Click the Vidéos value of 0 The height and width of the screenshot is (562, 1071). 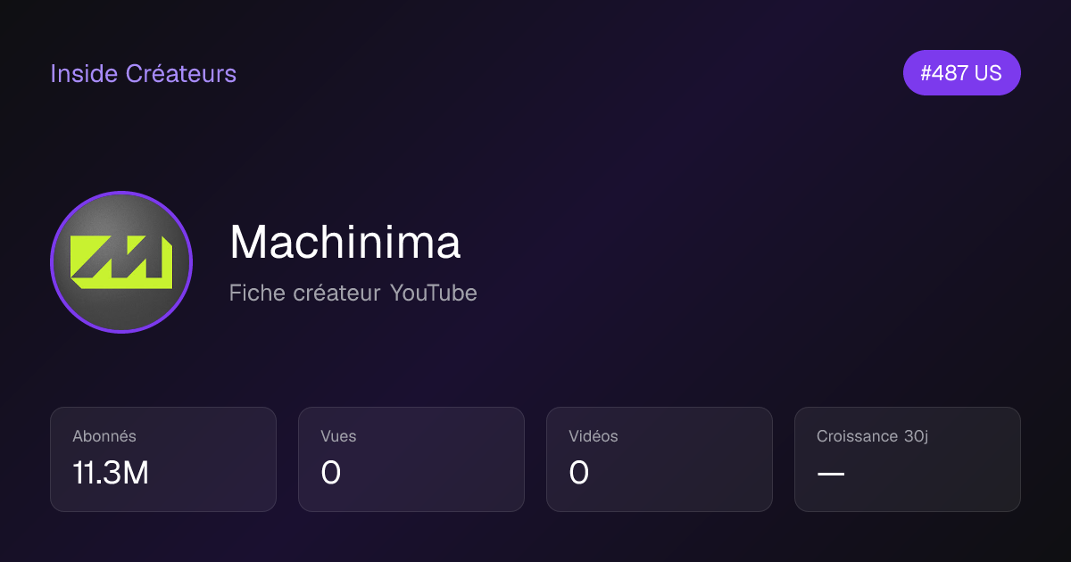(x=579, y=473)
